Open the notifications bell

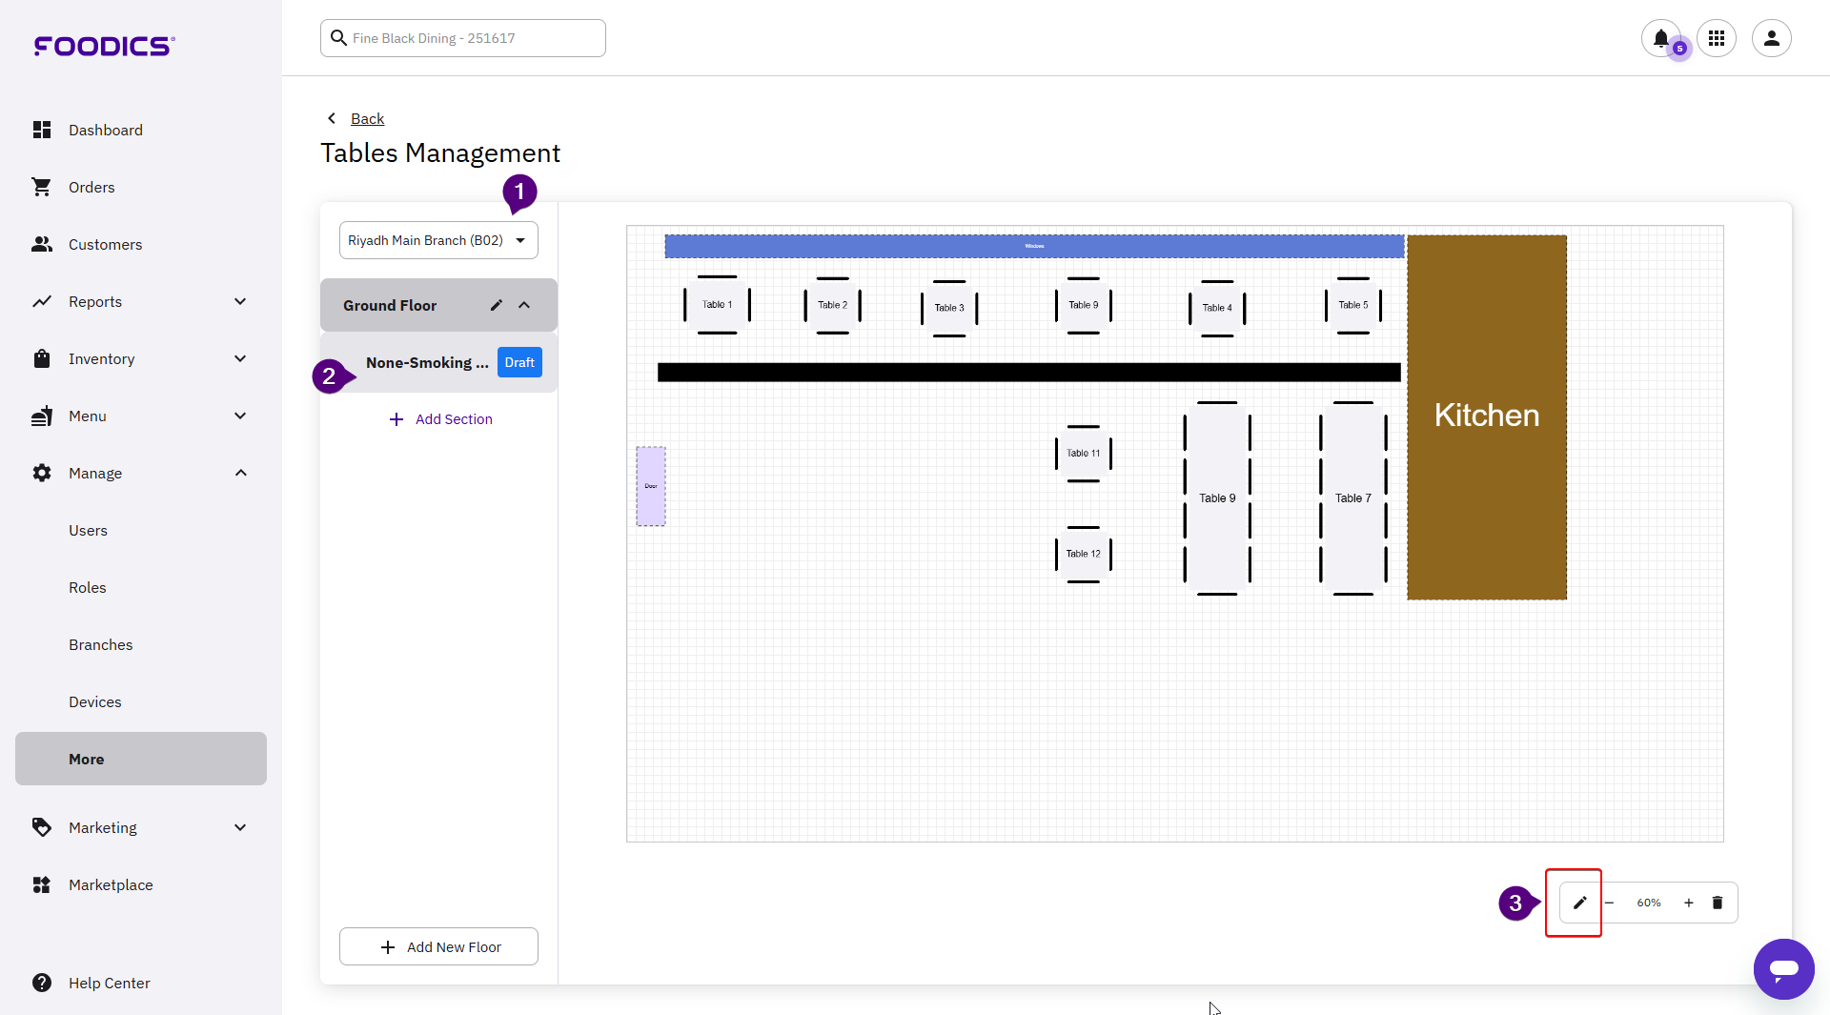[1660, 38]
